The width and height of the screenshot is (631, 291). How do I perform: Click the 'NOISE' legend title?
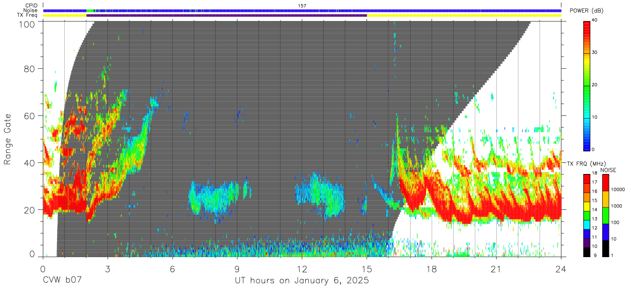click(x=608, y=170)
